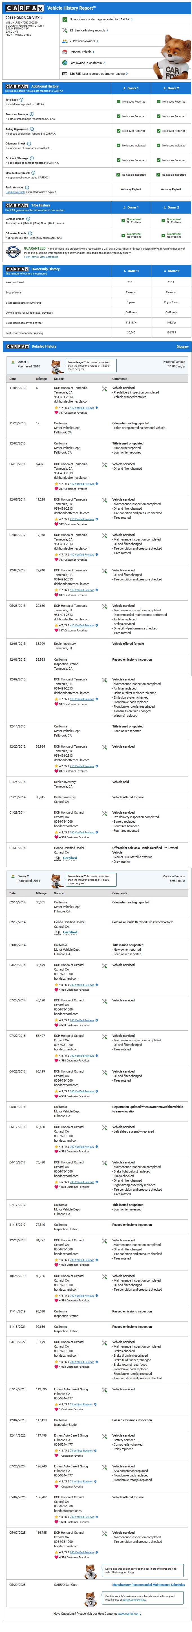Select the Owner 2 column header in Ownership History

pos(171,271)
